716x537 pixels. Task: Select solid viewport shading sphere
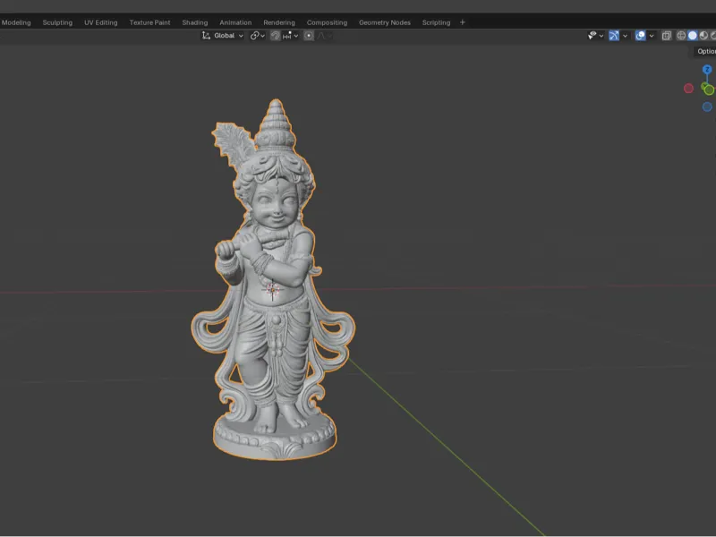click(x=692, y=36)
